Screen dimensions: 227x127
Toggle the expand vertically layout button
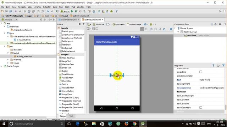click(x=97, y=29)
